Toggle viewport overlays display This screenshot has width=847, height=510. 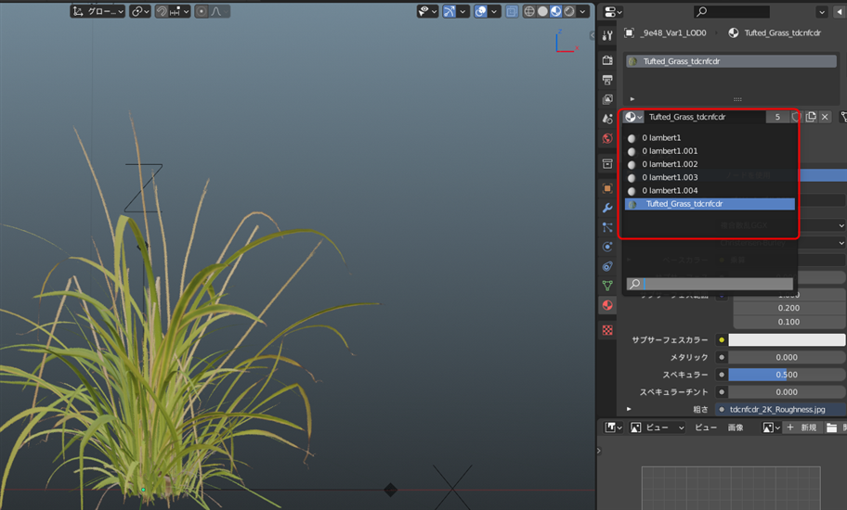481,11
